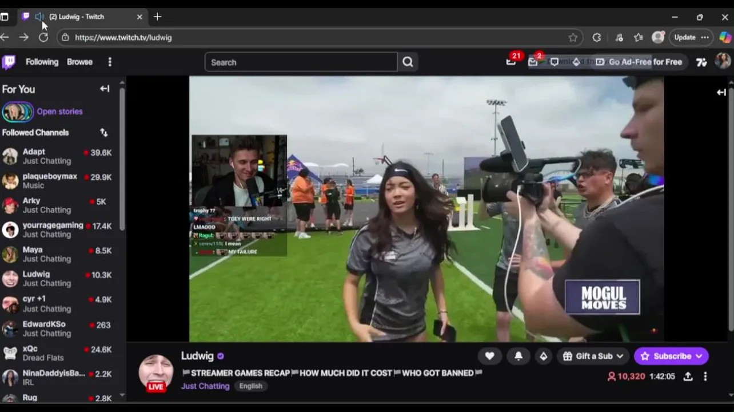Click the Twitch search input field
Image resolution: width=734 pixels, height=412 pixels.
pos(301,62)
